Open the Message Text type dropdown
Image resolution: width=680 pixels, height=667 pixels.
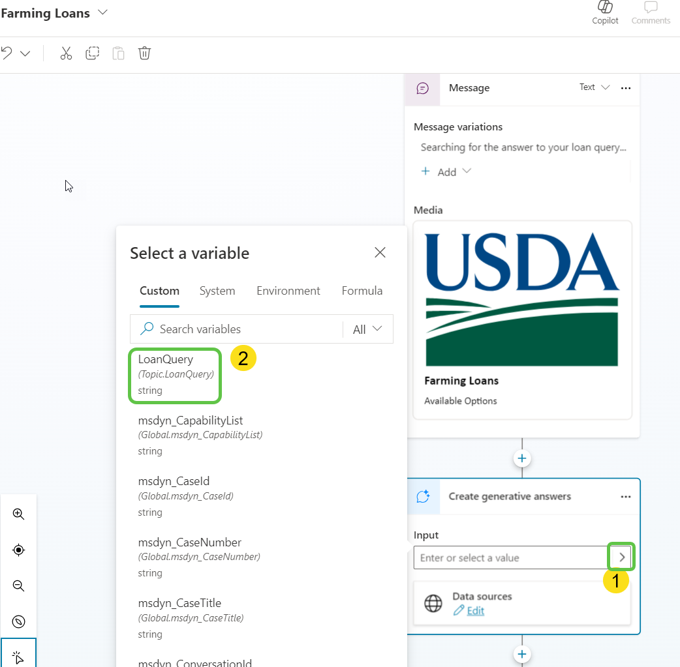[x=595, y=87]
